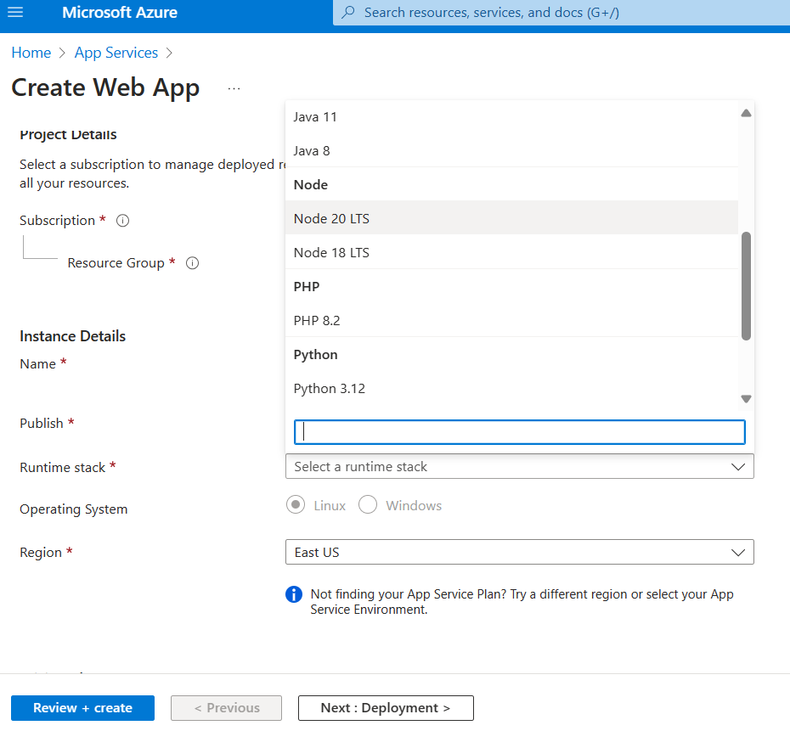Click the Subscription info icon

point(122,221)
